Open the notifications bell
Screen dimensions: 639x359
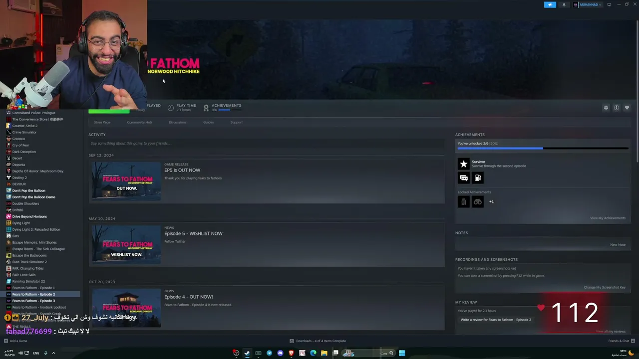[x=564, y=5]
